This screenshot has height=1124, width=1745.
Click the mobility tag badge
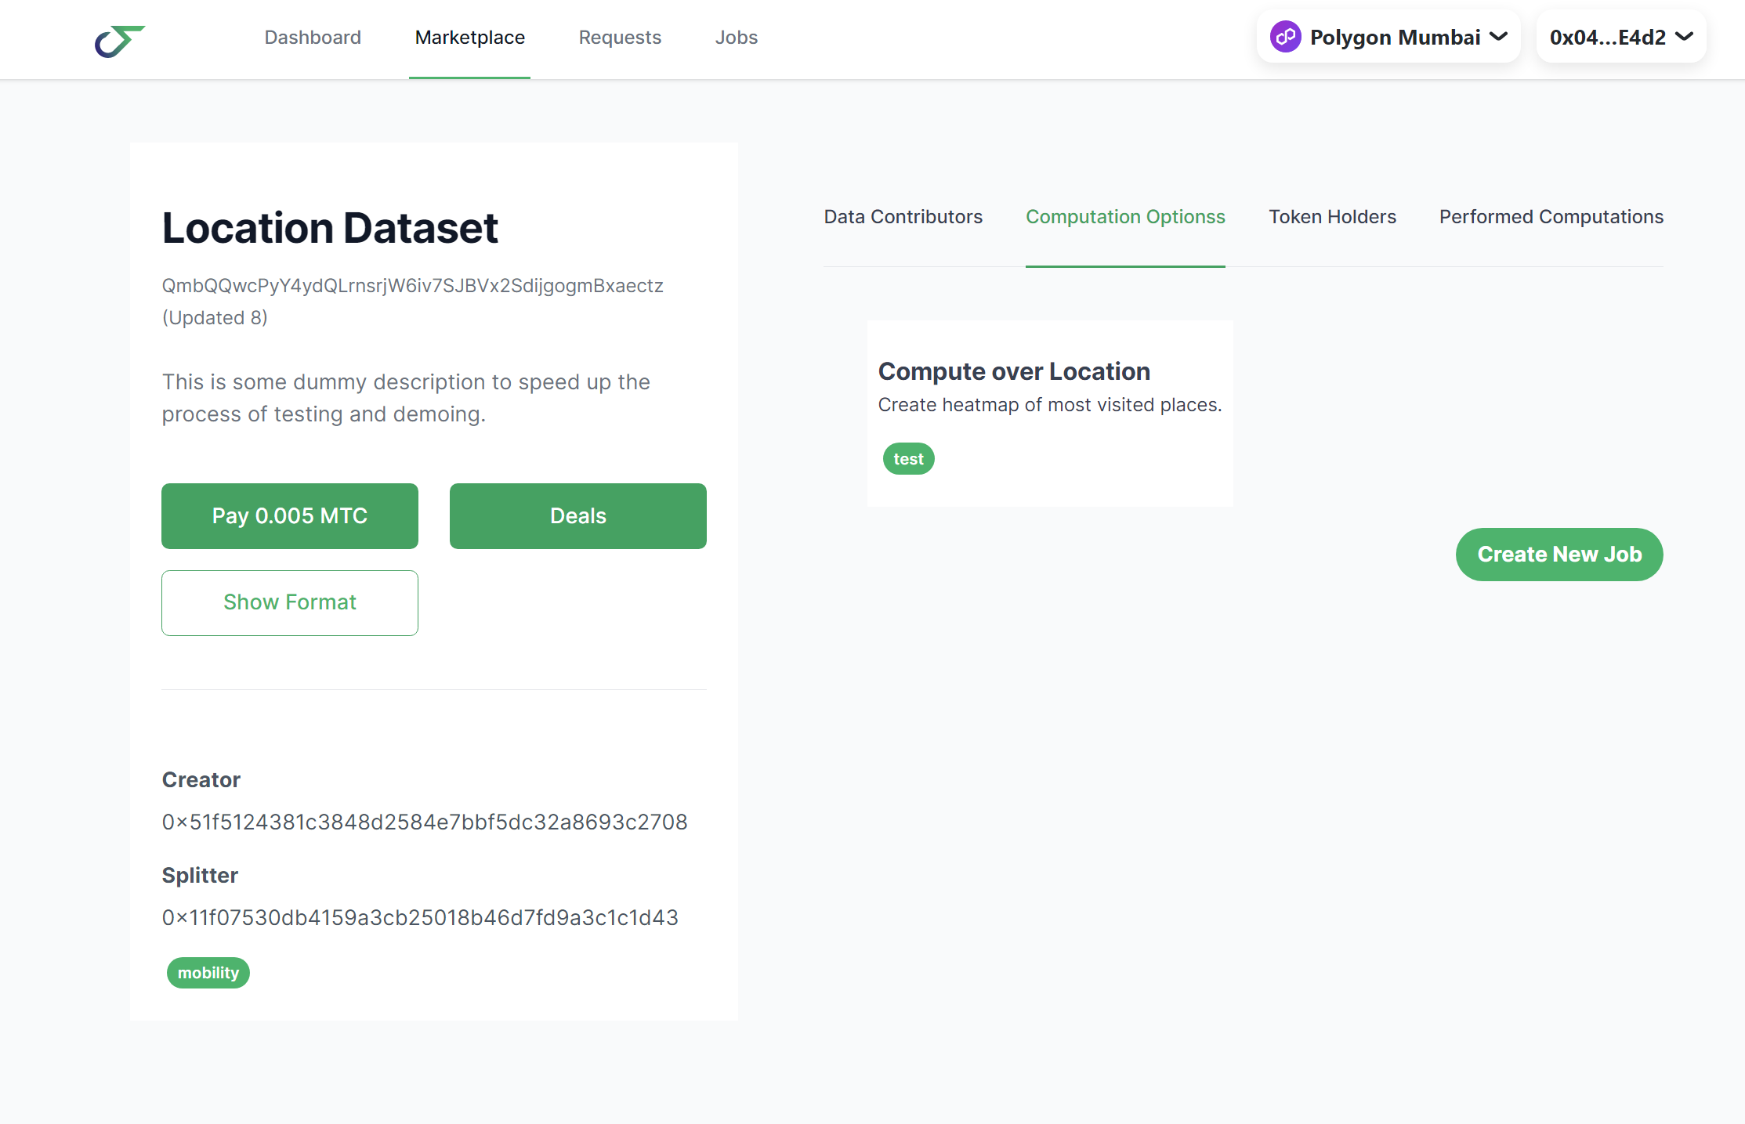[208, 973]
